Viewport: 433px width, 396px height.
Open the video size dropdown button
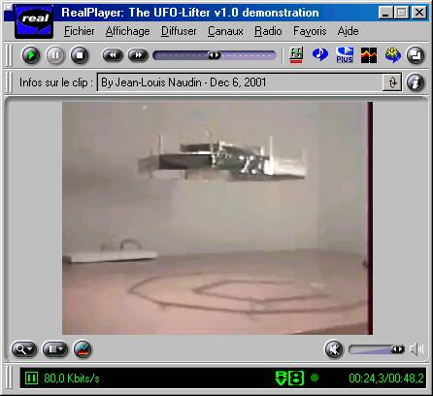coord(55,349)
